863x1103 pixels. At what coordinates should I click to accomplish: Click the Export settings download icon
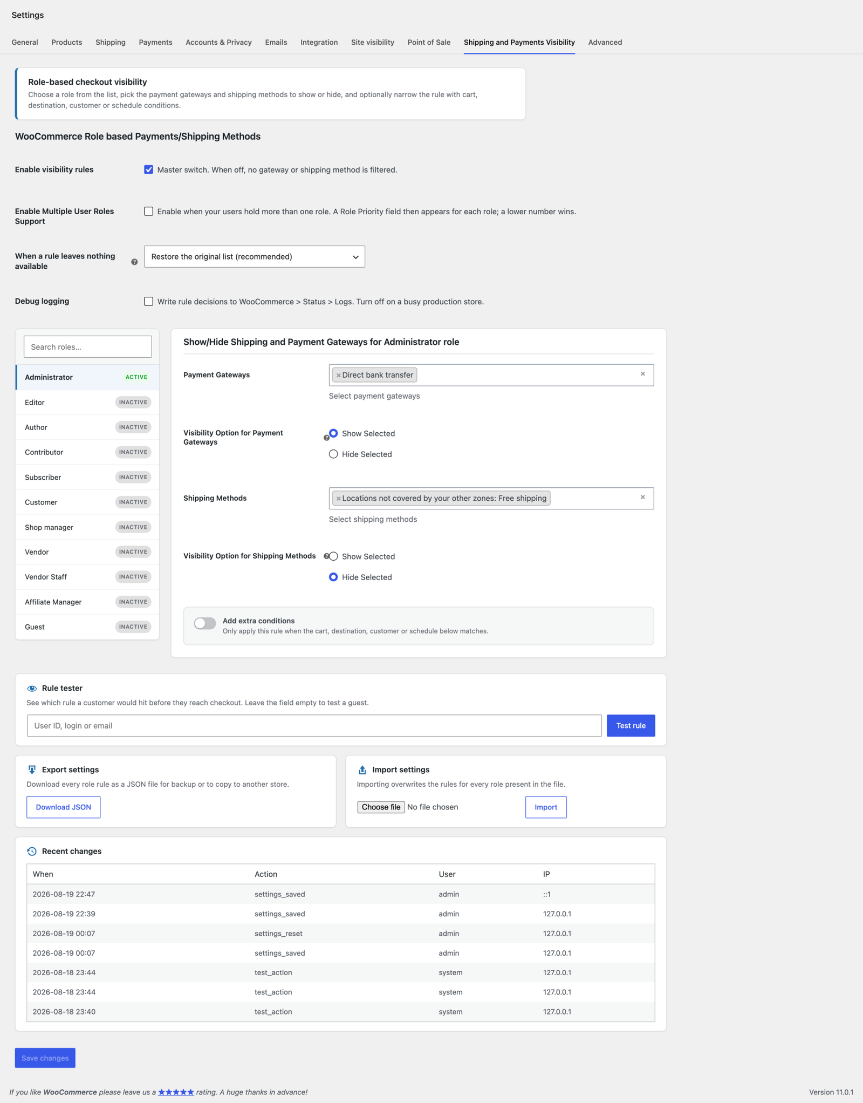32,770
